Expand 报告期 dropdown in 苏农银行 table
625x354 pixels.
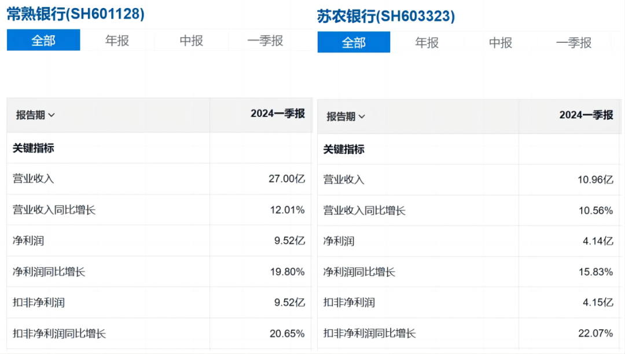(x=346, y=116)
